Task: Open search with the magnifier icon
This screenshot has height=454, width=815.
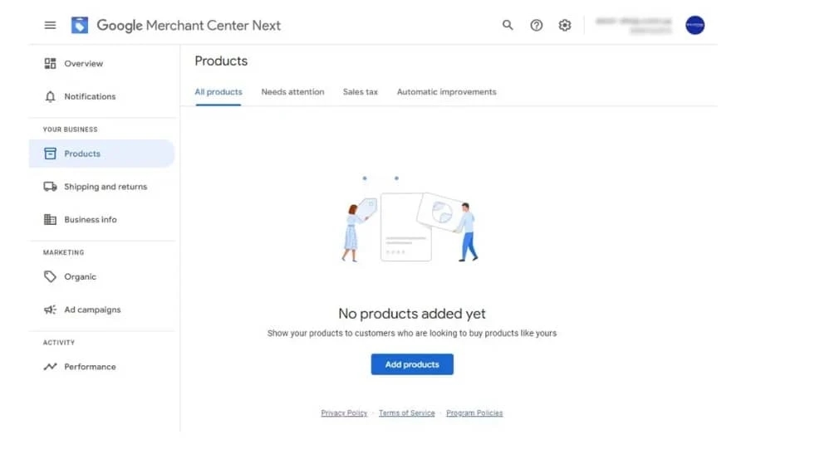Action: tap(508, 26)
